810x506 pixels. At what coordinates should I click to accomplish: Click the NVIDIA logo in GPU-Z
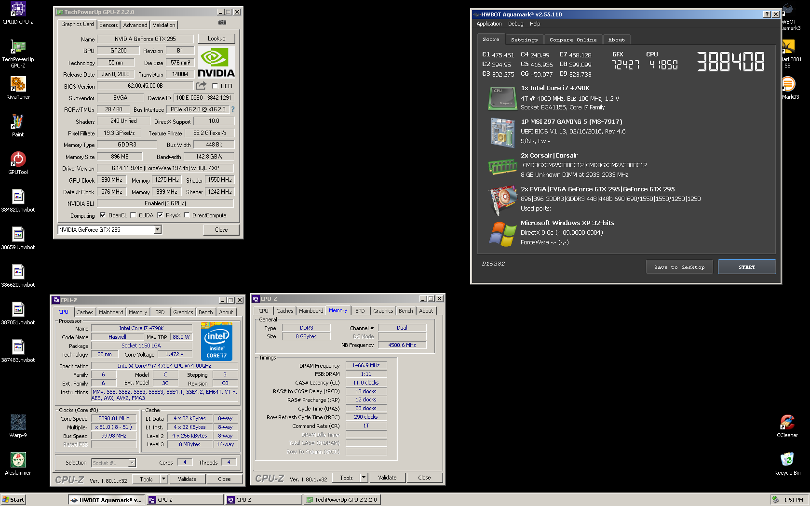pos(216,62)
